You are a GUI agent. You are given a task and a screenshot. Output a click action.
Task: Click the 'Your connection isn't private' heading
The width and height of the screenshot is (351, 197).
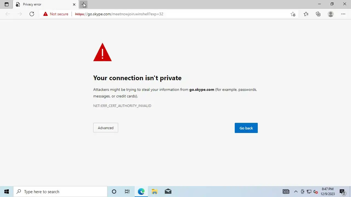(x=137, y=78)
